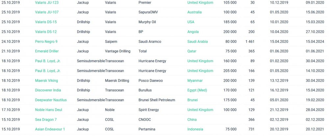The width and height of the screenshot is (329, 136).
Task: Open the Egypt (Med) link
Action: coord(197,90)
